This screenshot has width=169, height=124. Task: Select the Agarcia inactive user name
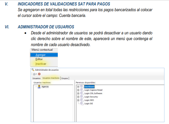pos(45,87)
